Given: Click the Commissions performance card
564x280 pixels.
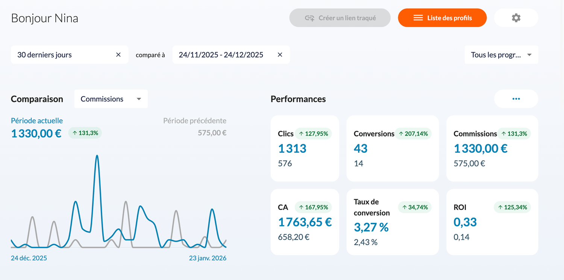Looking at the screenshot, I should 492,148.
